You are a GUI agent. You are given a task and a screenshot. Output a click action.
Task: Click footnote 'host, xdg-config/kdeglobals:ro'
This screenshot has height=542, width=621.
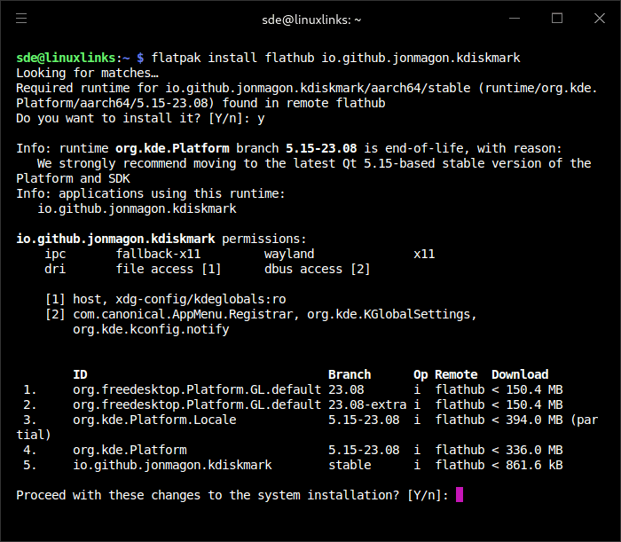pyautogui.click(x=179, y=299)
